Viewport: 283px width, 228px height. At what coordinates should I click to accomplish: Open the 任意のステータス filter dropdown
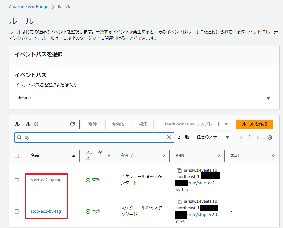click(x=213, y=137)
